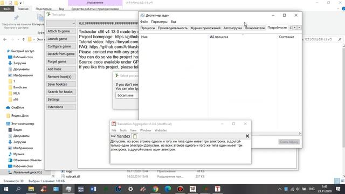The height and width of the screenshot is (194, 345).
Task: Open Textractor Settings button
Action: click(61, 99)
